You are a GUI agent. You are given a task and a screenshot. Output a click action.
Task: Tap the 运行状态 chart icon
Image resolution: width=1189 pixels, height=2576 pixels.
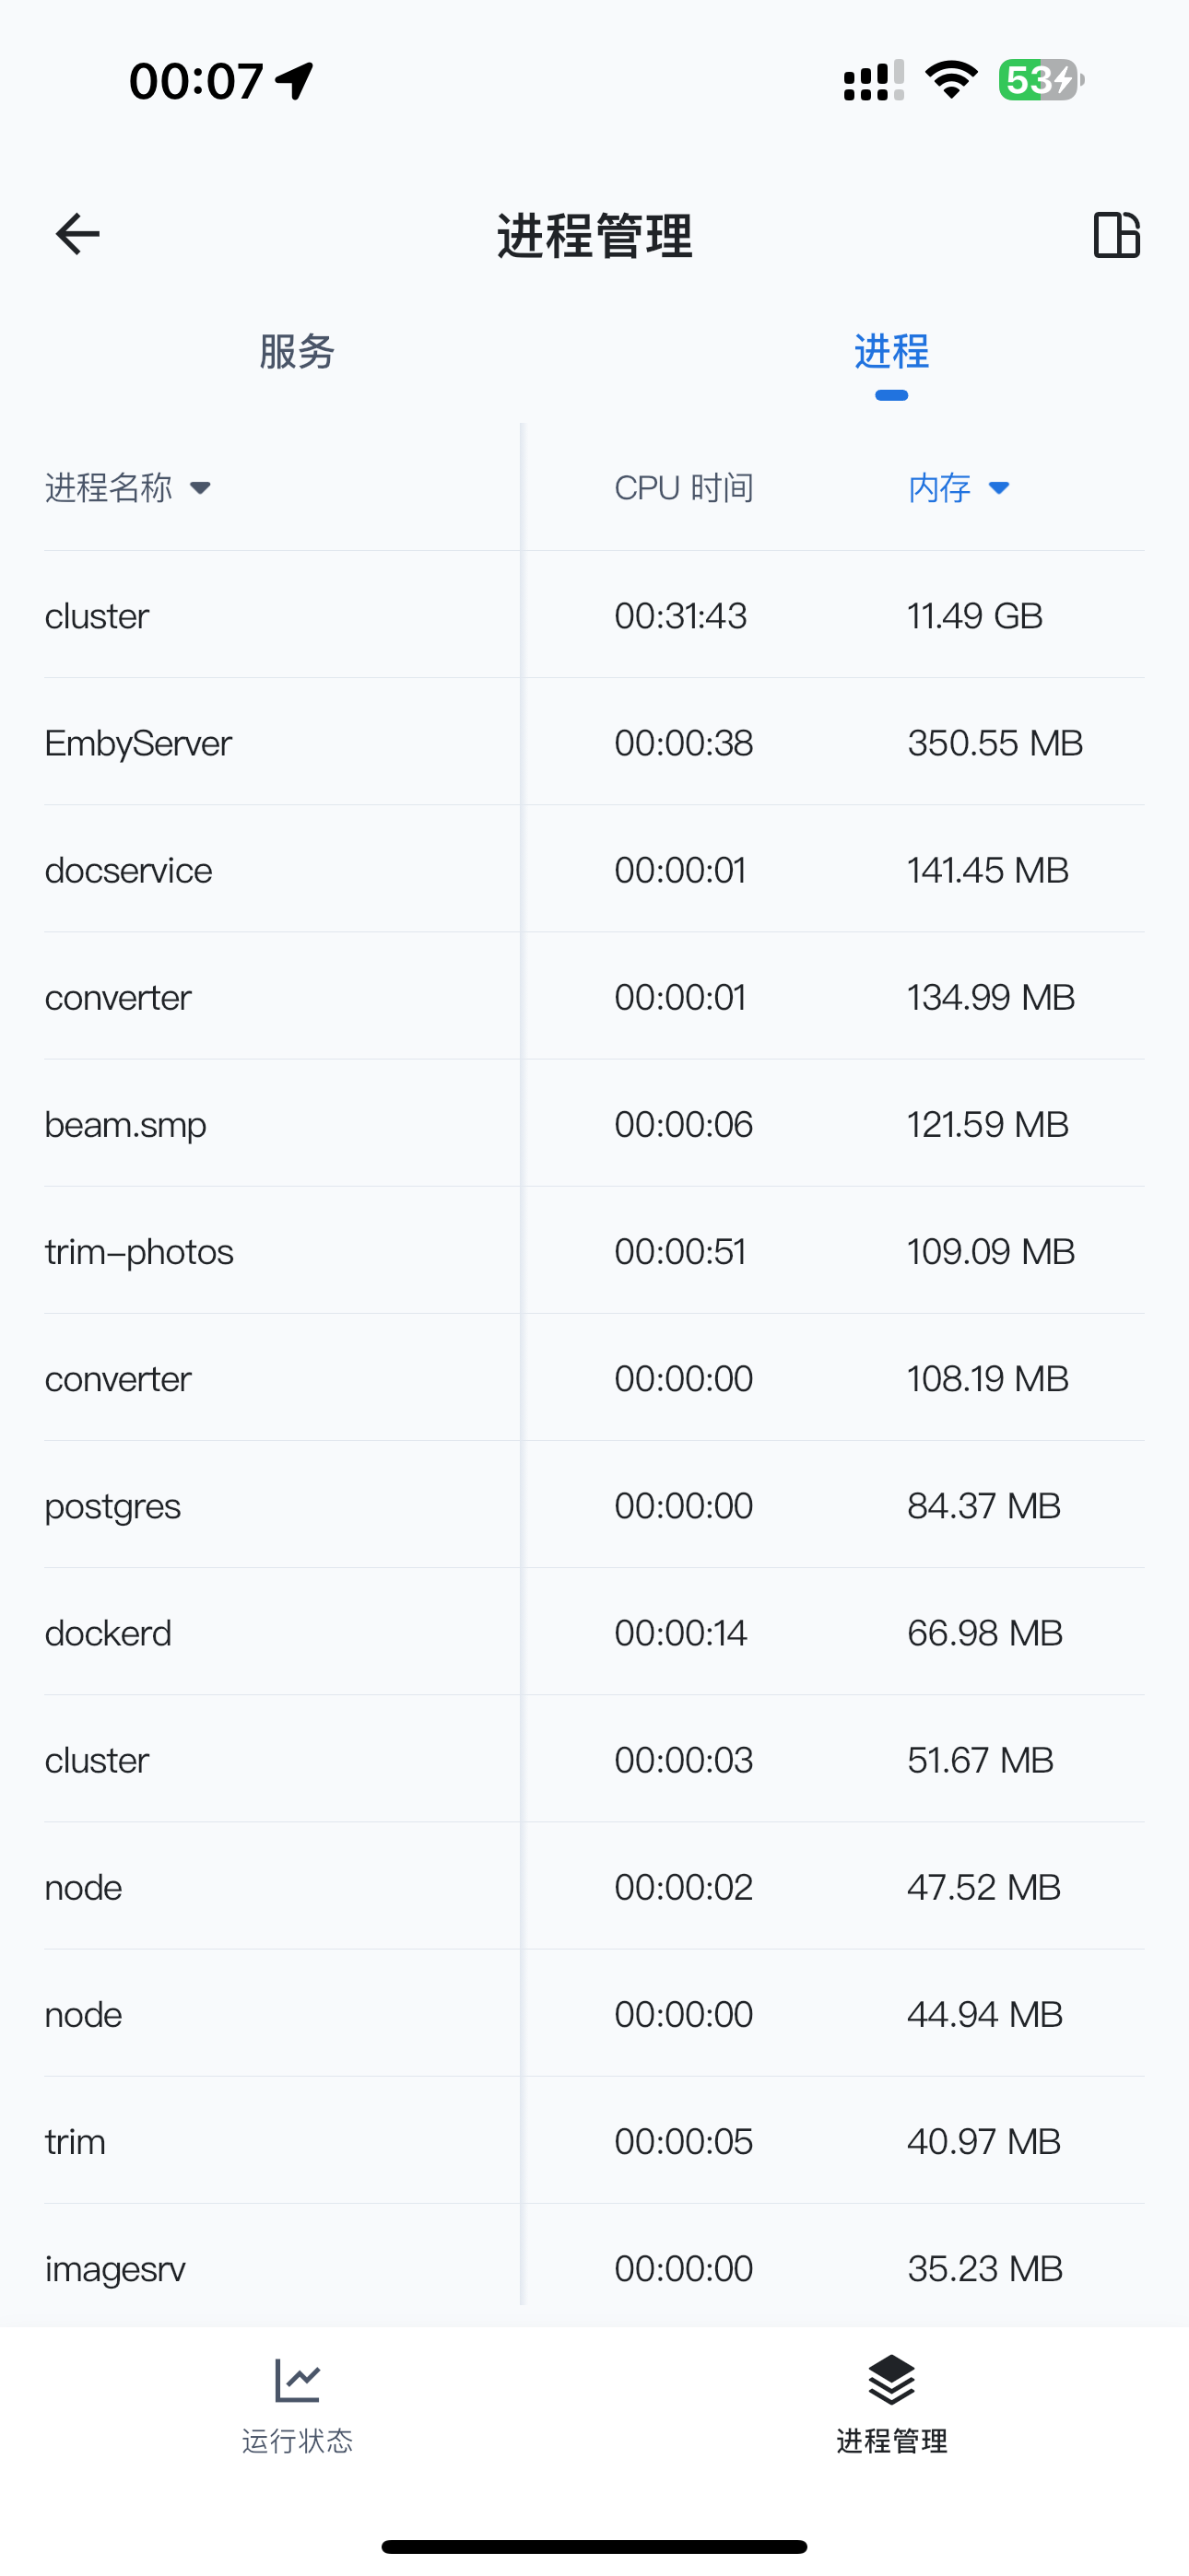coord(297,2380)
